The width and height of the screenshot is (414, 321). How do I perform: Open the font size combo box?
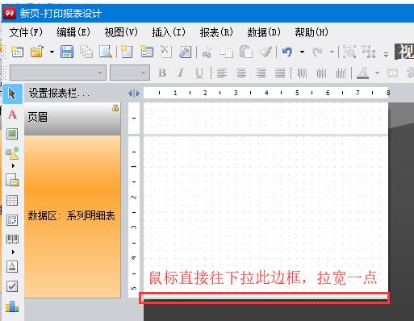click(130, 73)
